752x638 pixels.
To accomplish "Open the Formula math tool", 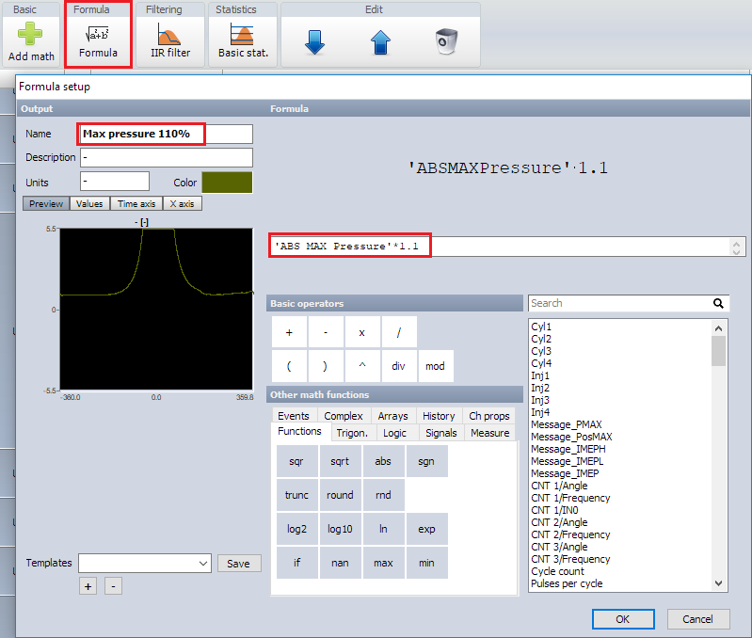I will tap(98, 41).
